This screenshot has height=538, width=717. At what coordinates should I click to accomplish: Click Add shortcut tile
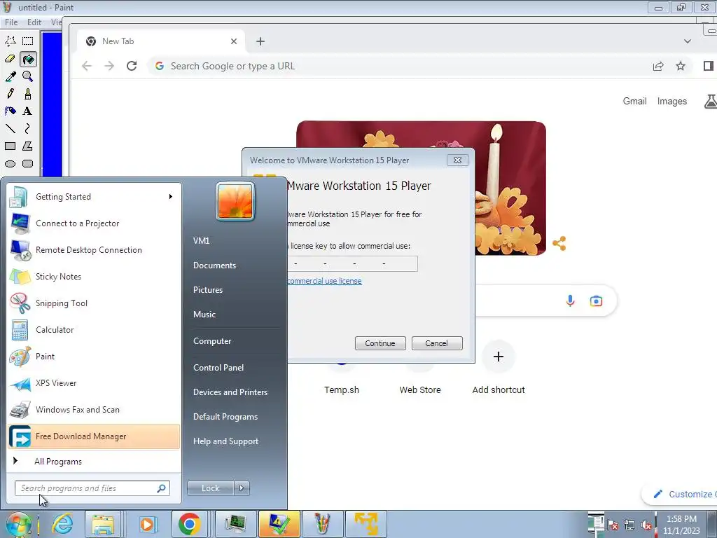(x=499, y=368)
